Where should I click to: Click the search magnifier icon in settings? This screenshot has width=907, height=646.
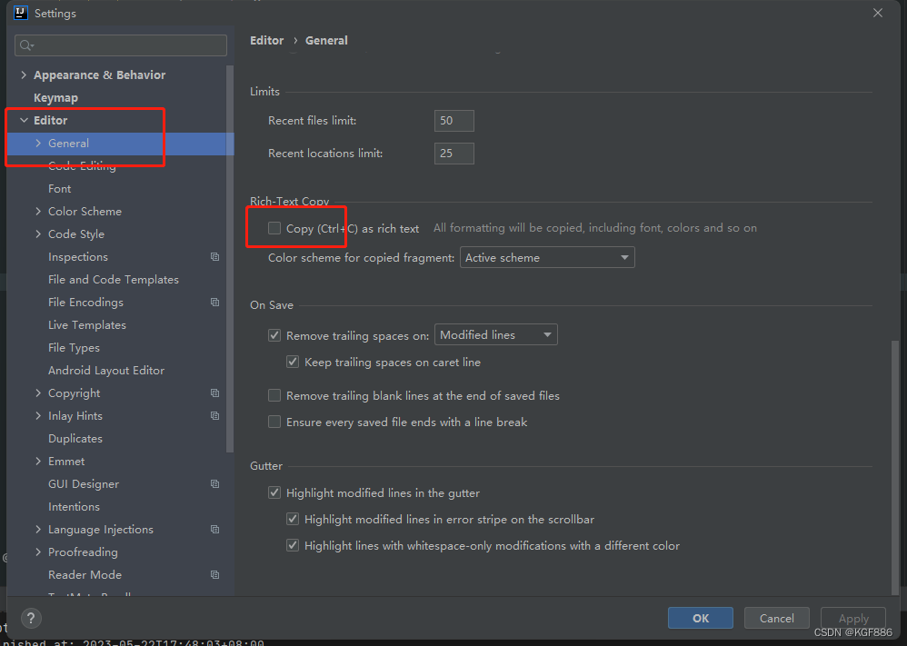click(26, 45)
